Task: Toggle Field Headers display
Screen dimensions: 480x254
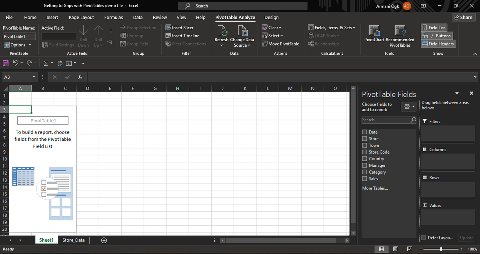Action: (438, 44)
